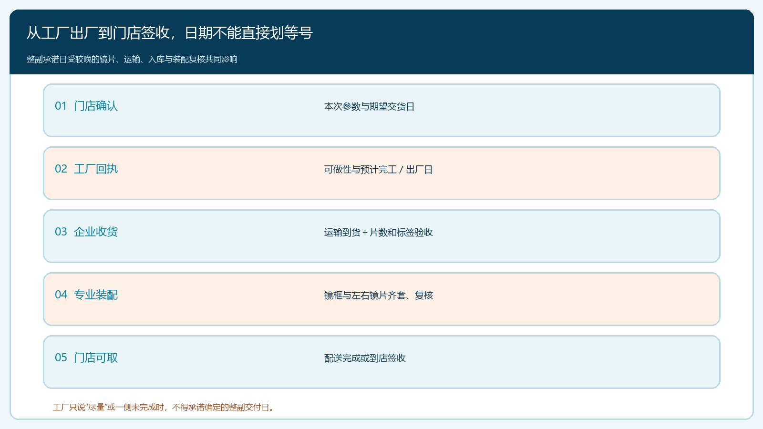
Task: Click the slide title 从工厂出厂到门店签收，日期不能直接划等号
Action: pyautogui.click(x=170, y=33)
